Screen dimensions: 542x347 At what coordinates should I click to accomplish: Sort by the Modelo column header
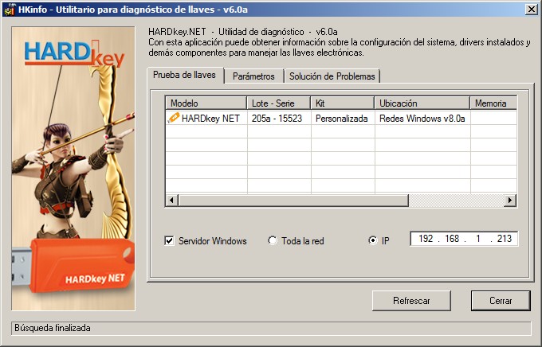(x=206, y=103)
